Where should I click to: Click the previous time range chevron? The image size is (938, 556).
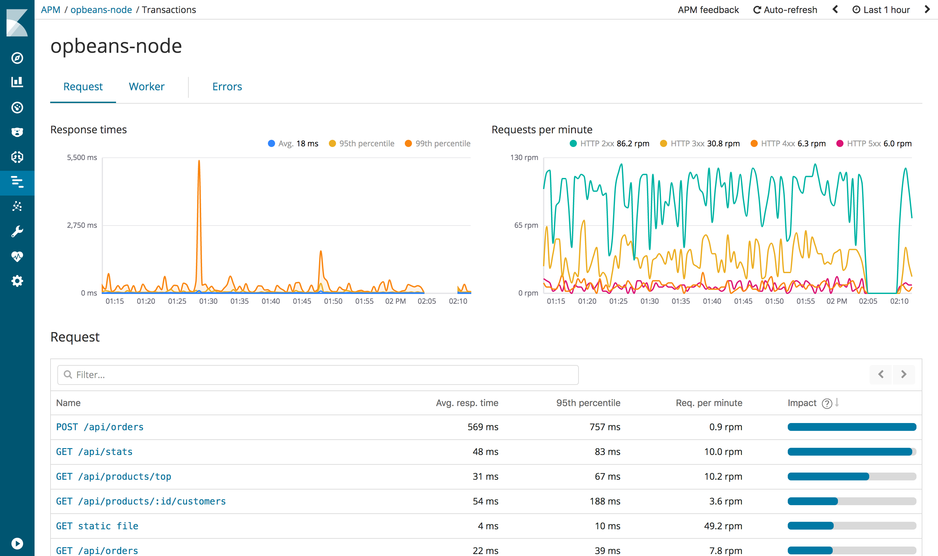tap(835, 9)
